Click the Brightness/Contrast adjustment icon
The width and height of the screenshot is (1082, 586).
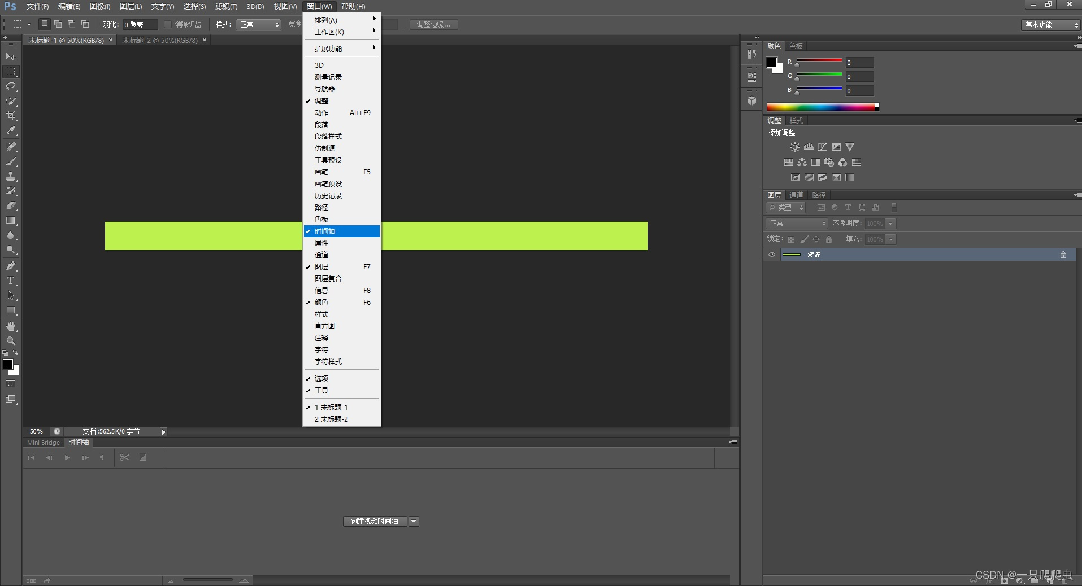point(795,147)
